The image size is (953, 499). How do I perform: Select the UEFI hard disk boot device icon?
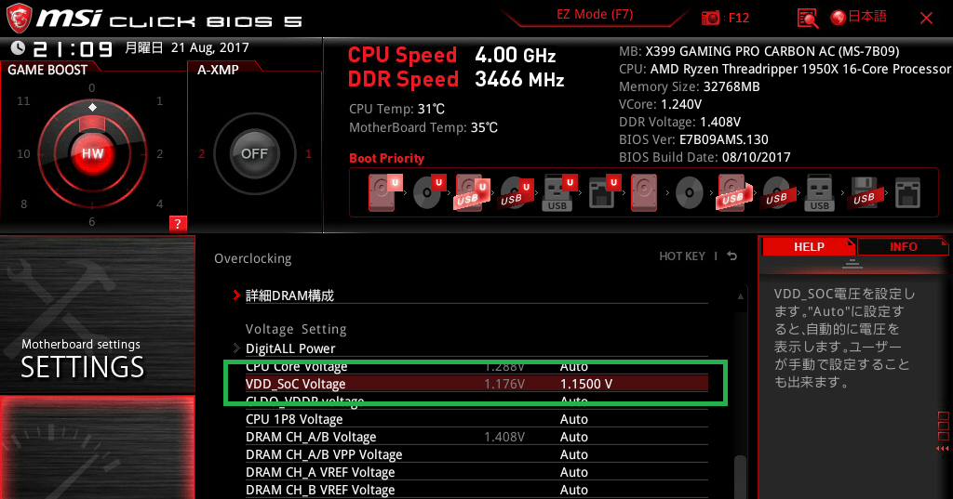coord(385,191)
